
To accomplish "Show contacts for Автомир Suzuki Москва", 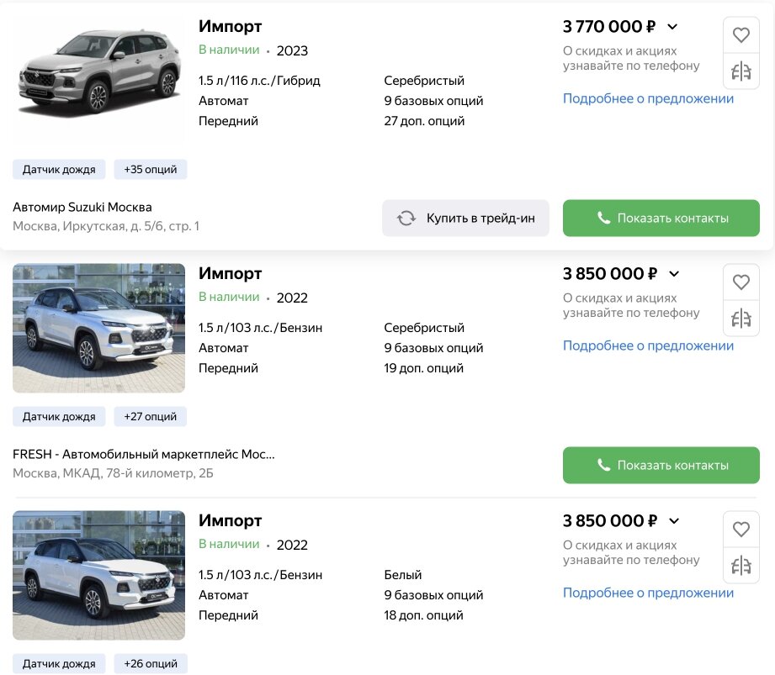I will click(661, 218).
